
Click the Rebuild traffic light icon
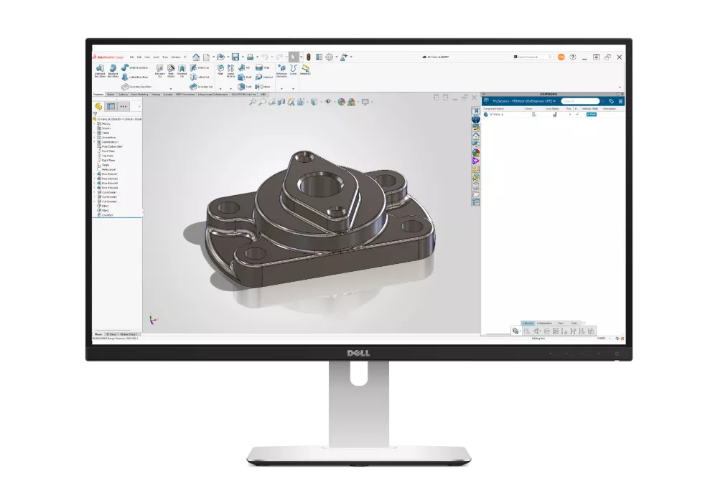coord(309,57)
